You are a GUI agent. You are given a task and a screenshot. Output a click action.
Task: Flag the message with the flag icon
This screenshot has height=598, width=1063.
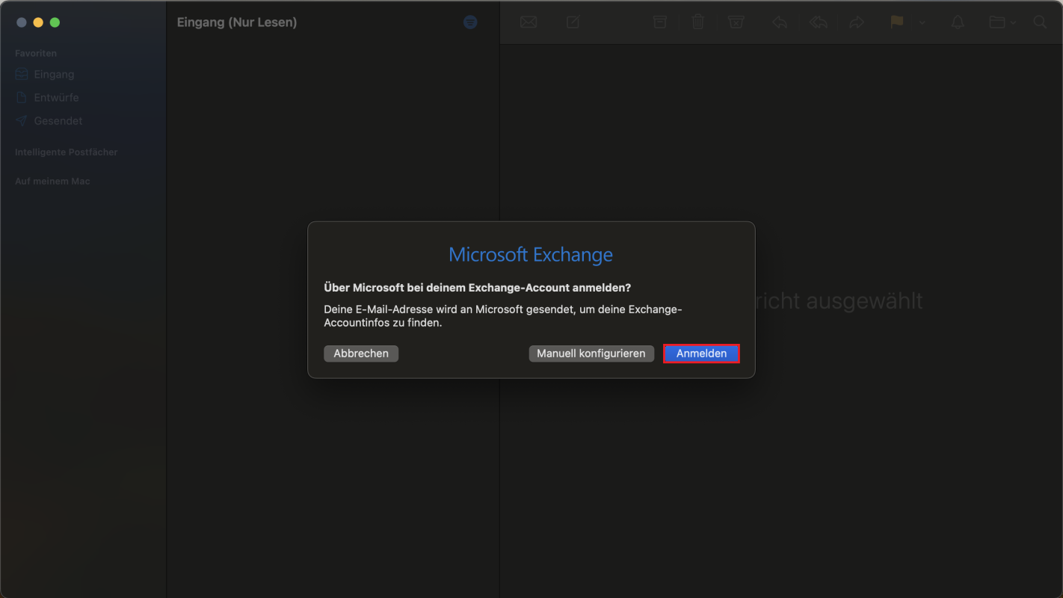896,22
